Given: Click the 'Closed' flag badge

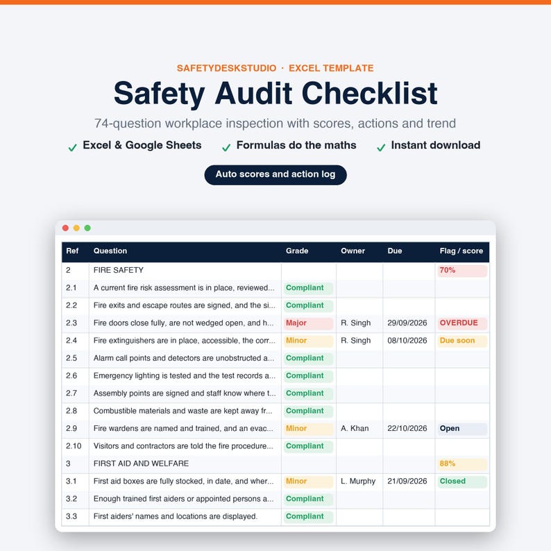Looking at the screenshot, I should coord(462,482).
